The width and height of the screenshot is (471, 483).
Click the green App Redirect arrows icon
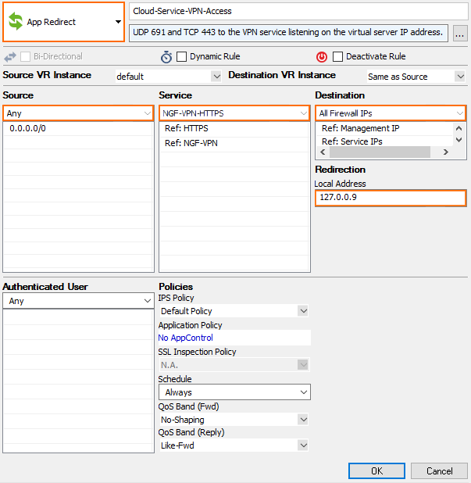(16, 22)
